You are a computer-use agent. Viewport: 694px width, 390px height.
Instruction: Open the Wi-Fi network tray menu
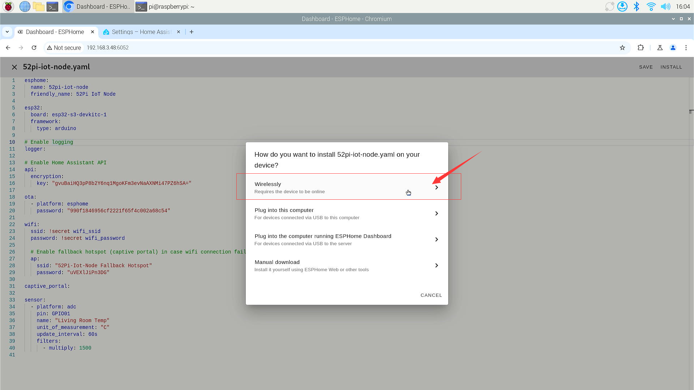651,6
